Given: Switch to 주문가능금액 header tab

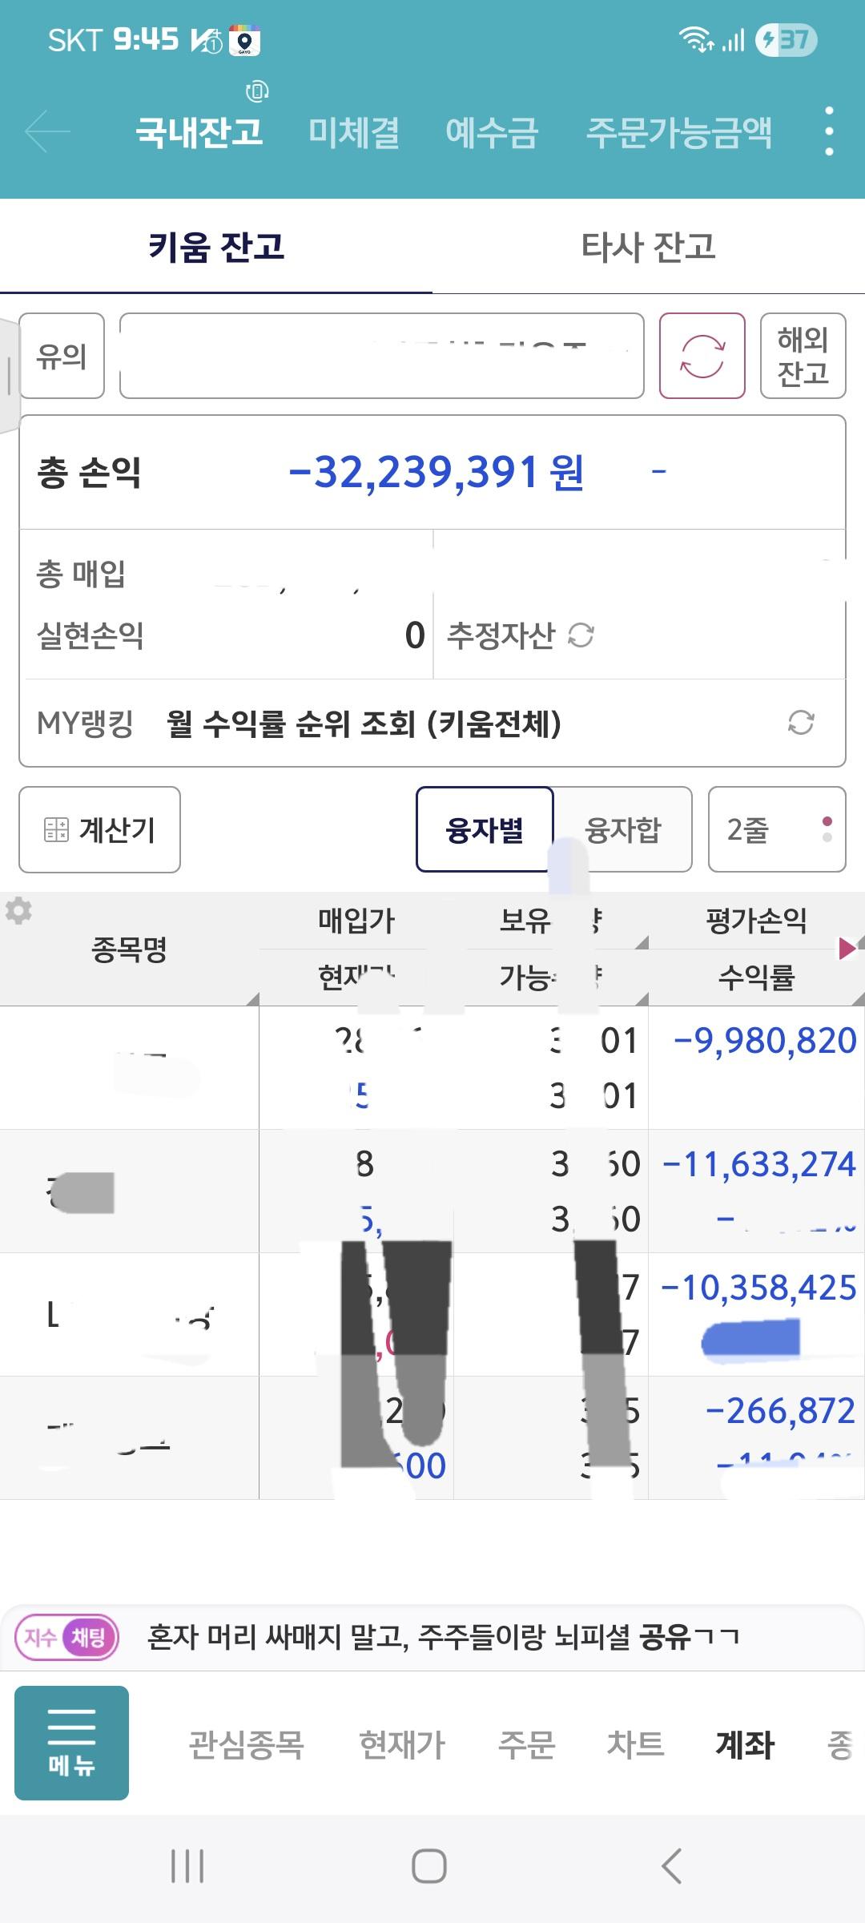Looking at the screenshot, I should click(x=679, y=131).
